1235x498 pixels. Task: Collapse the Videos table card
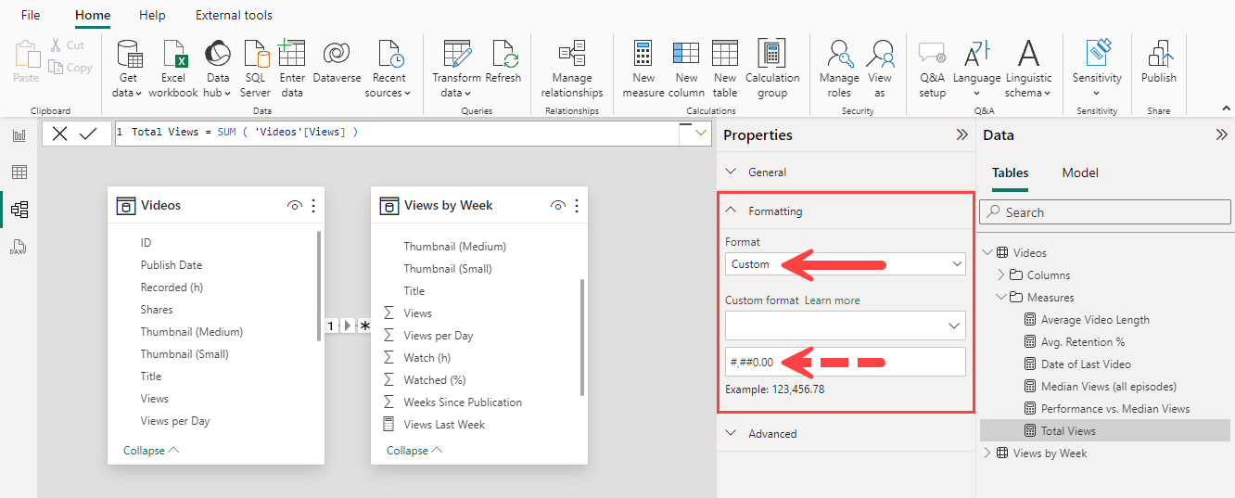[x=151, y=450]
